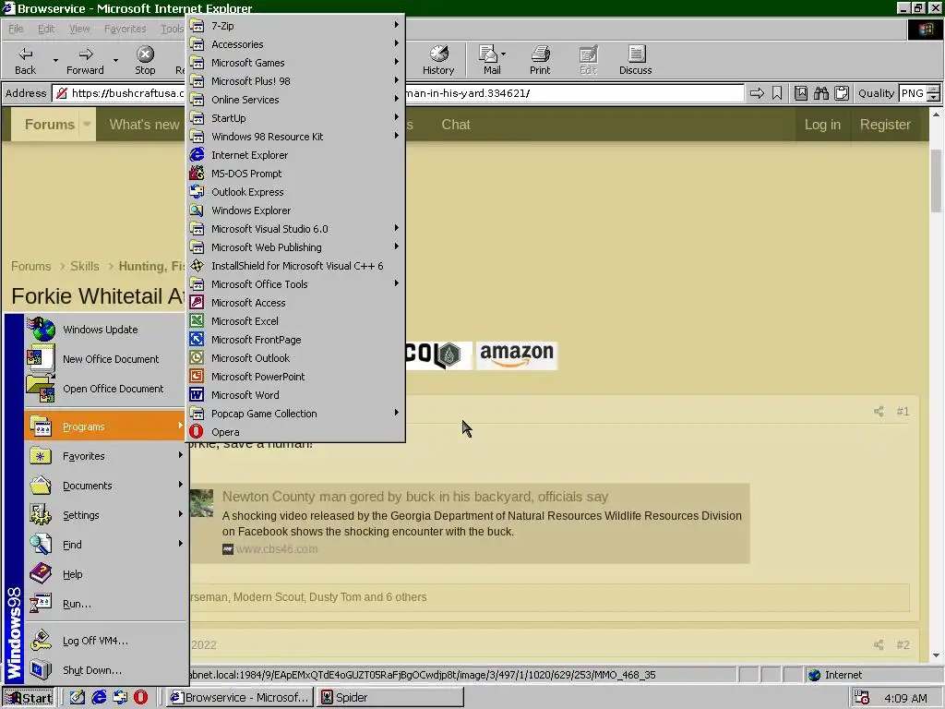Click the address bar URL field
This screenshot has width=945, height=709.
pyautogui.click(x=398, y=93)
